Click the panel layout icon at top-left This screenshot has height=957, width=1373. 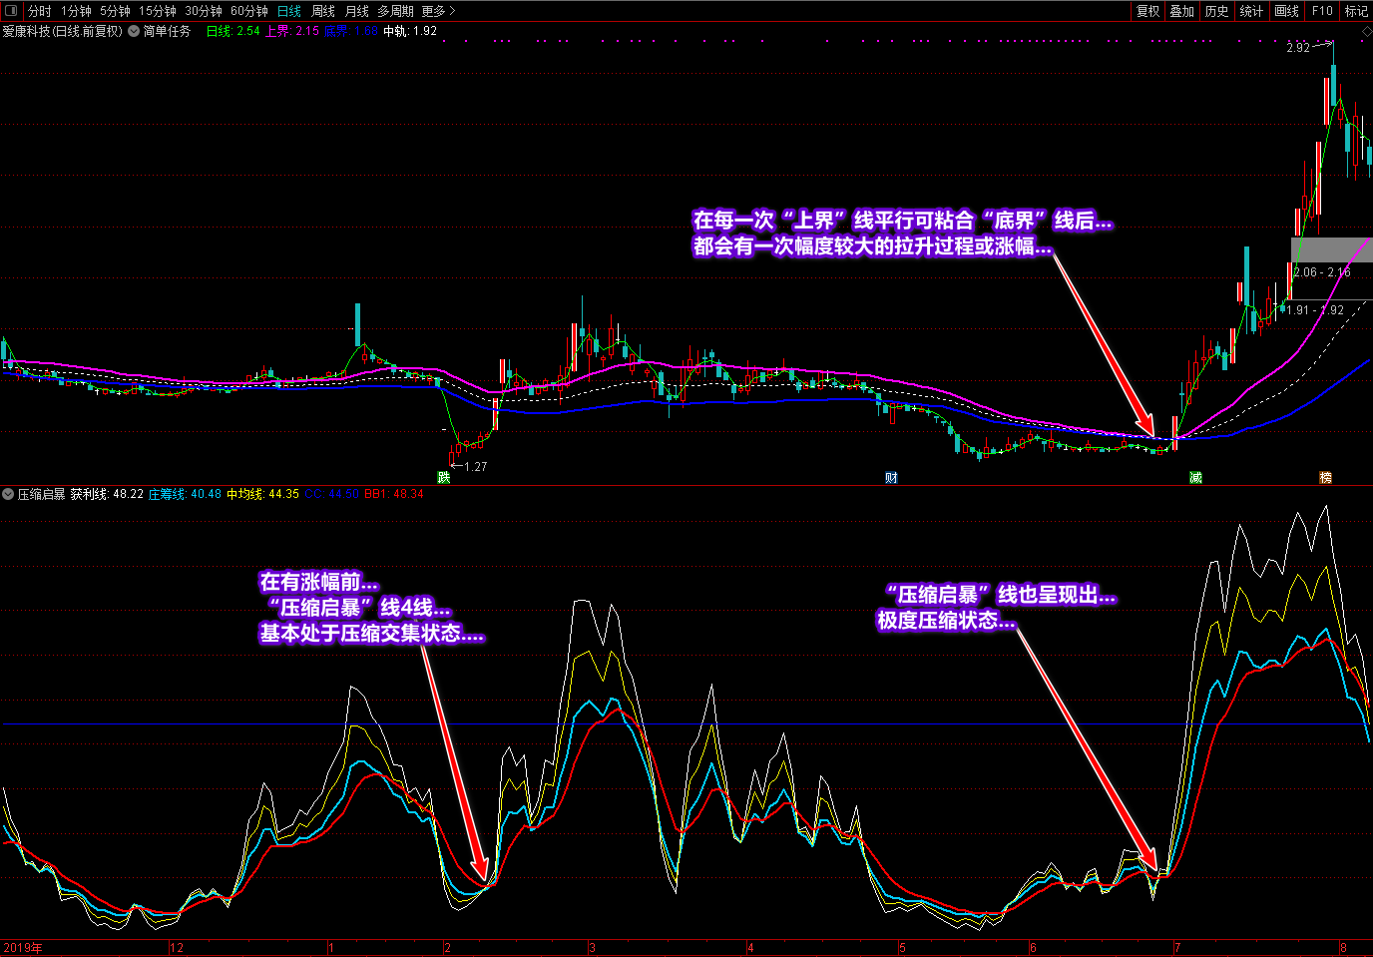tap(11, 11)
